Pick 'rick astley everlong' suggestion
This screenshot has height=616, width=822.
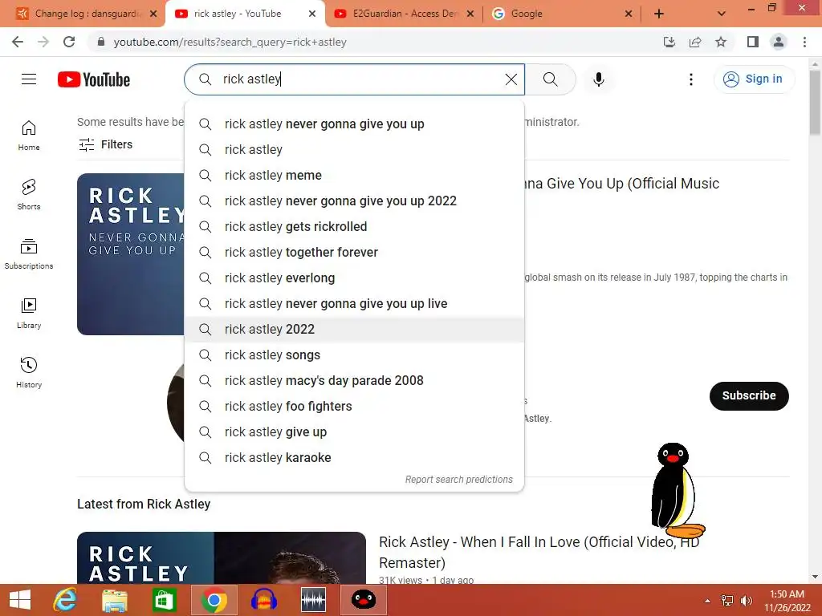pos(354,278)
